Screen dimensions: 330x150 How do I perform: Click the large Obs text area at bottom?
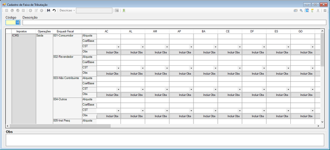pyautogui.click(x=165, y=140)
